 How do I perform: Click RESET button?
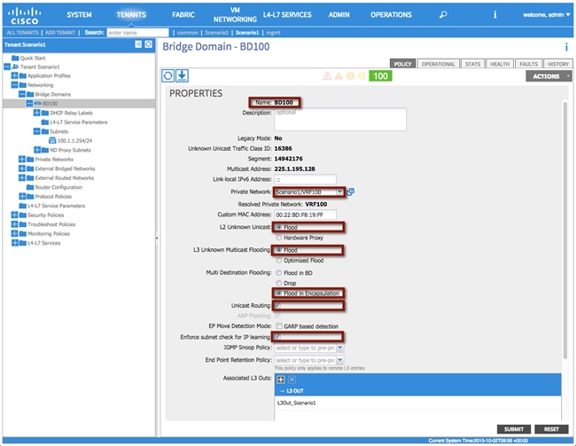551,429
